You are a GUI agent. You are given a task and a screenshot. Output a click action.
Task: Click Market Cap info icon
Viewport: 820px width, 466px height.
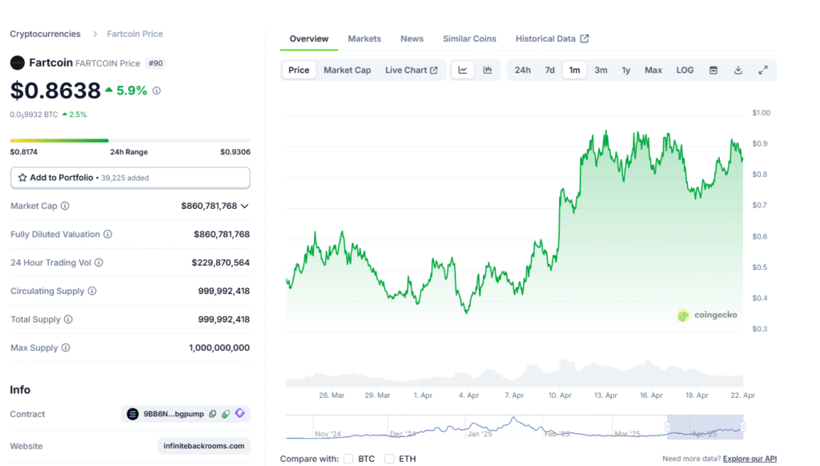pos(65,206)
